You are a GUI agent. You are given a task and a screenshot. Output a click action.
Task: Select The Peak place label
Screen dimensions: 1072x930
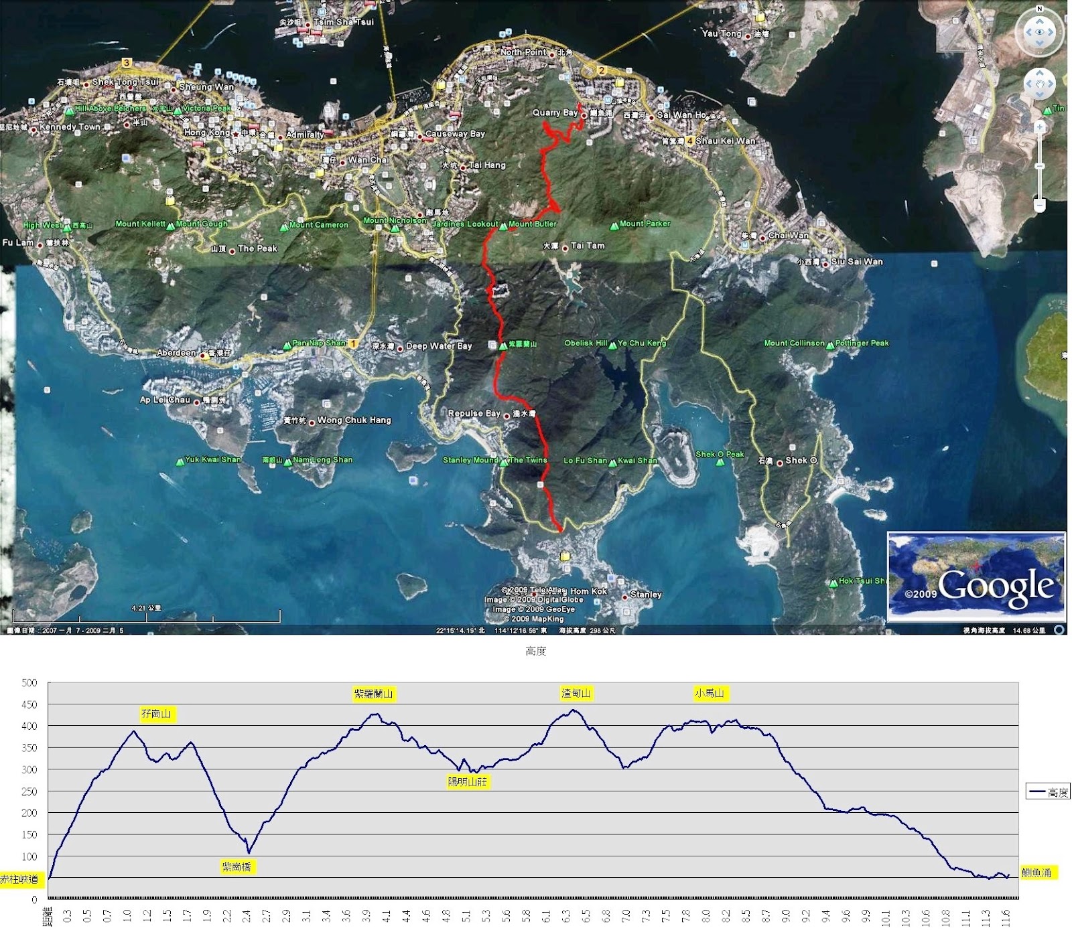tap(257, 248)
